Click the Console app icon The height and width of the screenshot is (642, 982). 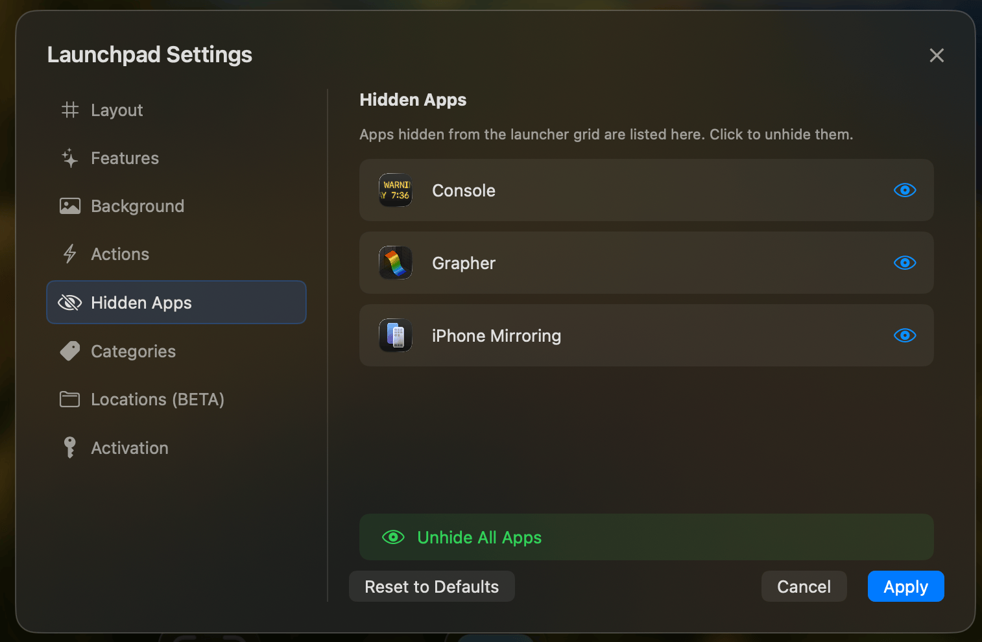point(395,190)
